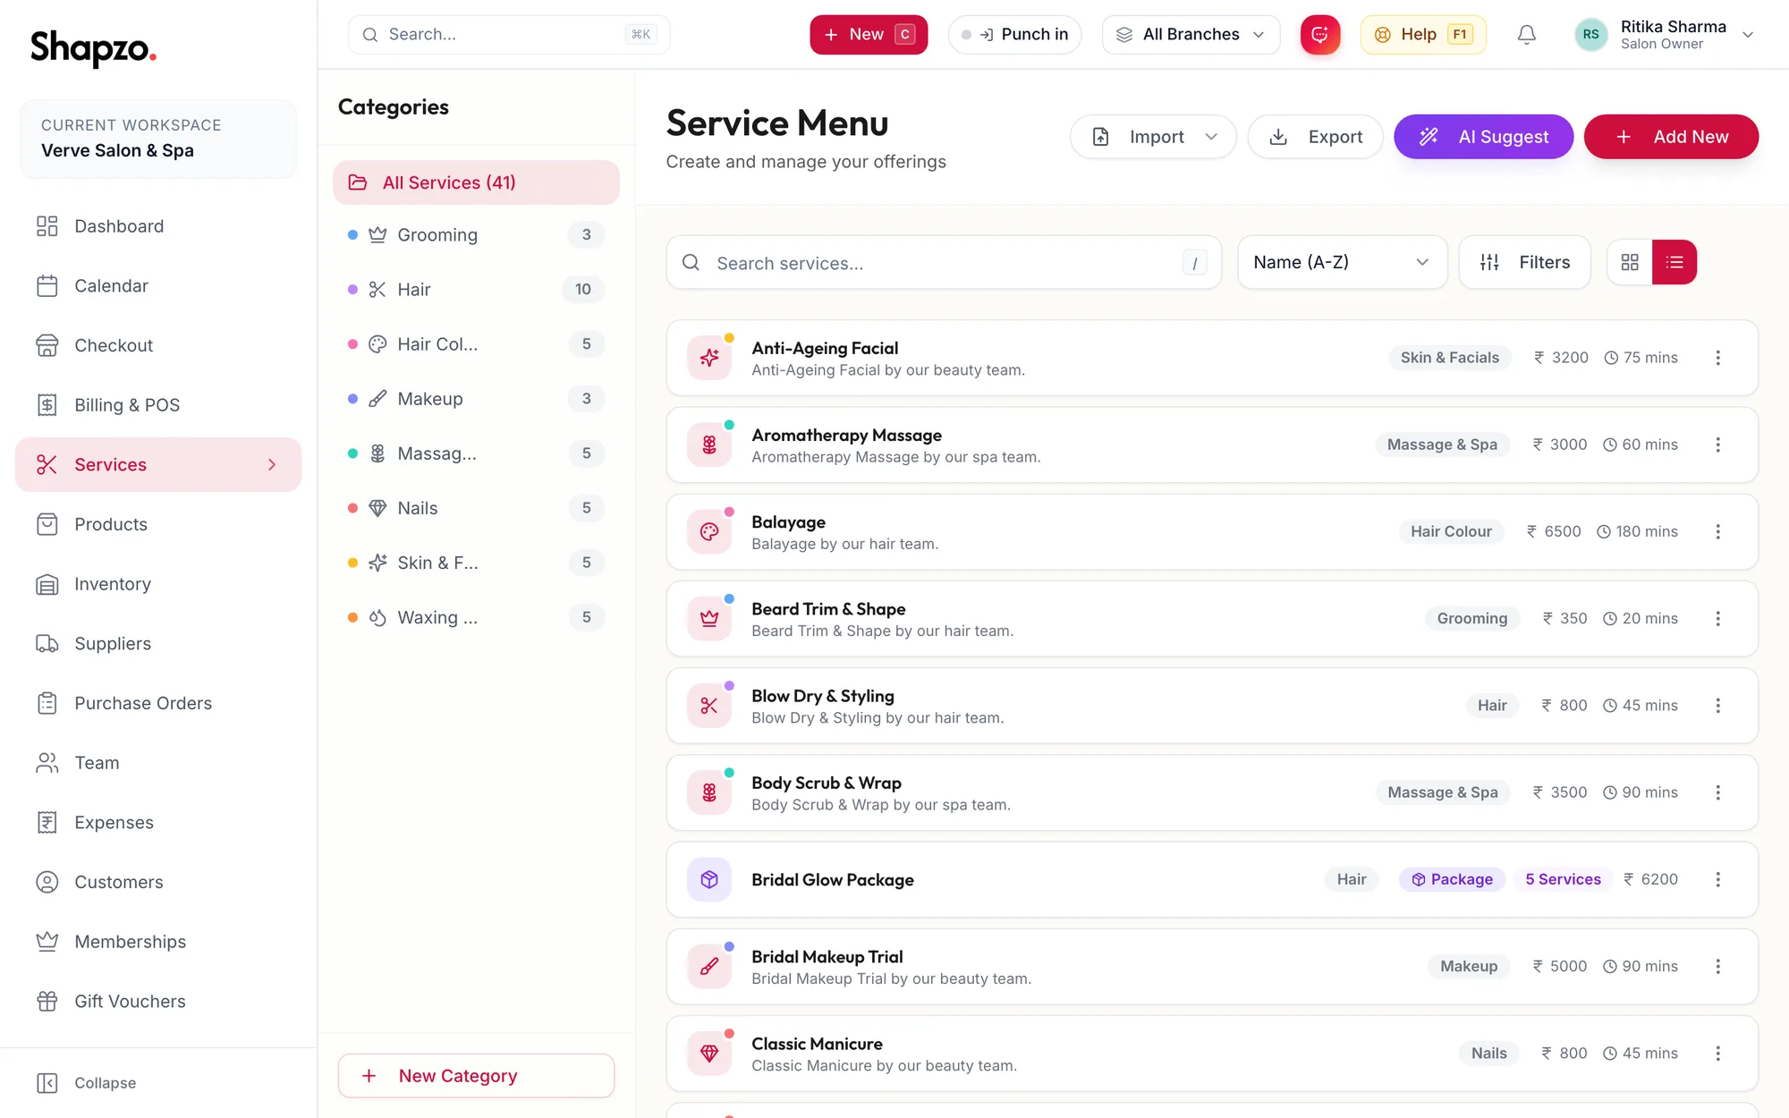Toggle Punch in status
This screenshot has width=1789, height=1118.
tap(1014, 35)
